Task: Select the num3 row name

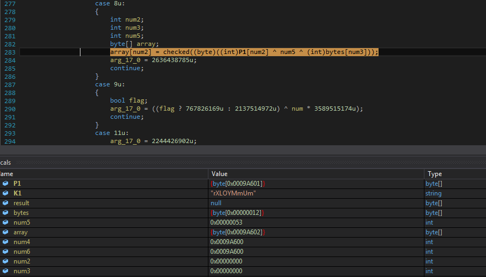Action: 22,271
